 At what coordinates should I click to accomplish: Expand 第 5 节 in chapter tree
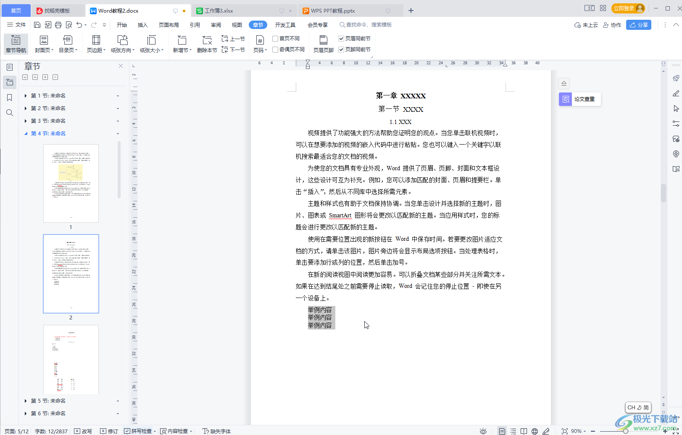click(26, 401)
